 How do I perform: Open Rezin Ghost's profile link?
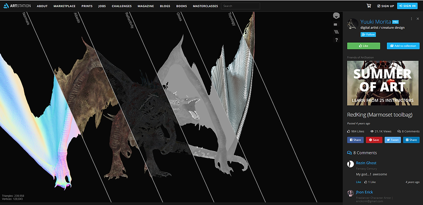click(x=366, y=163)
